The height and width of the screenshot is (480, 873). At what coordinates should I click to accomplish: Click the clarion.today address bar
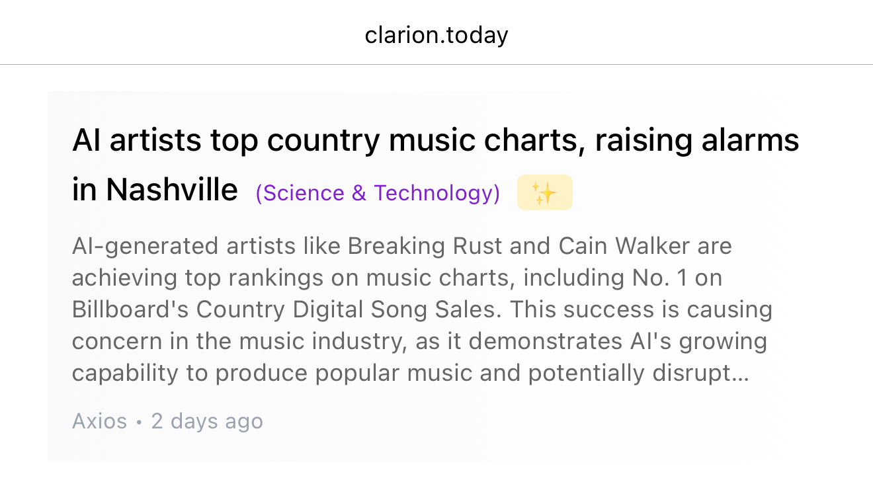click(436, 35)
